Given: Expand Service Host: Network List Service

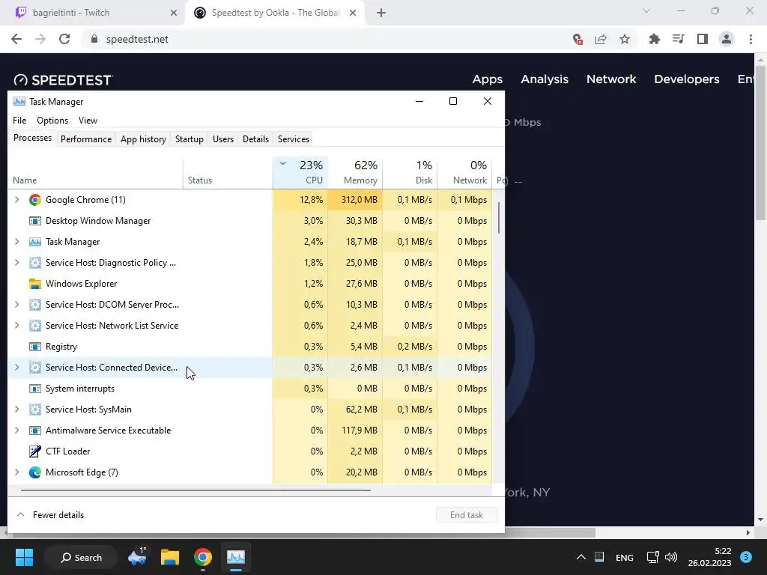Looking at the screenshot, I should [17, 326].
